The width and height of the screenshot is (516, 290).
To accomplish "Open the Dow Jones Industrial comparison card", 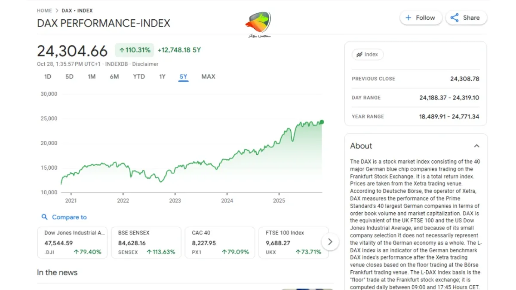I will [x=73, y=243].
